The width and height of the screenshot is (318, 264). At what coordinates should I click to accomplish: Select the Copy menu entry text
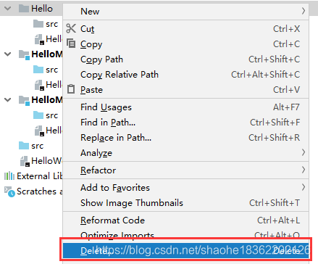coord(91,44)
